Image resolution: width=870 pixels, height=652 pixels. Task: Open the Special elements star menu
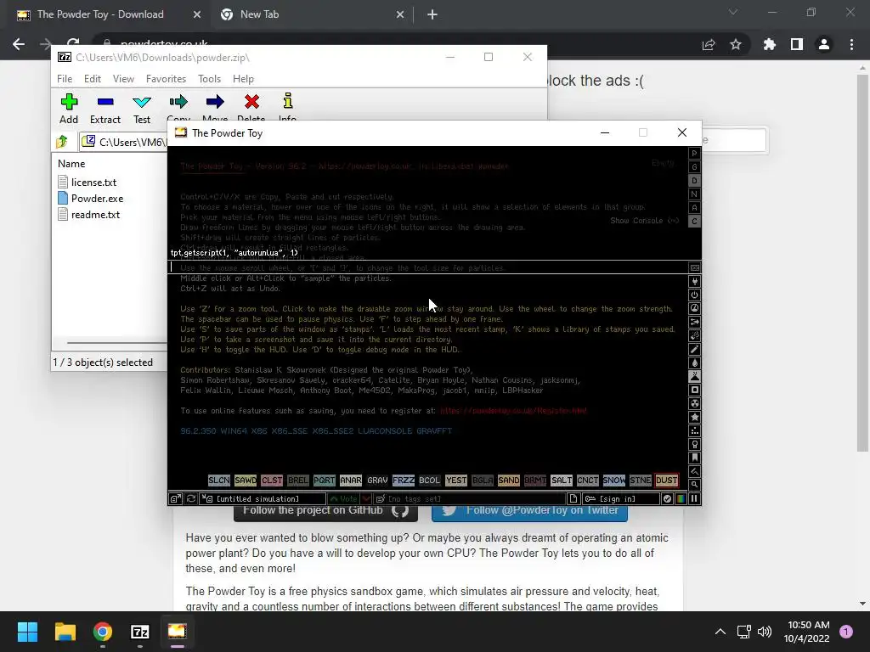pyautogui.click(x=694, y=418)
